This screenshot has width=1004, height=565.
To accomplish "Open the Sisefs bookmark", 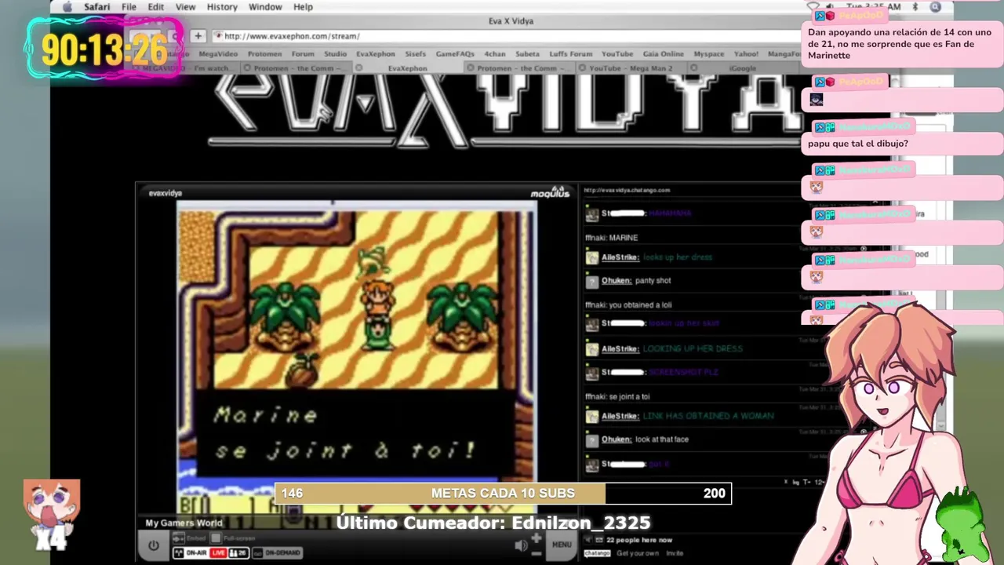I will point(416,54).
